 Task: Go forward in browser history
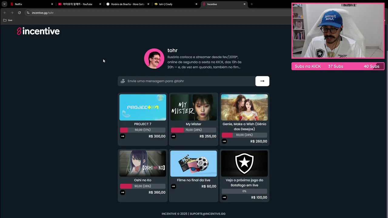pyautogui.click(x=12, y=13)
